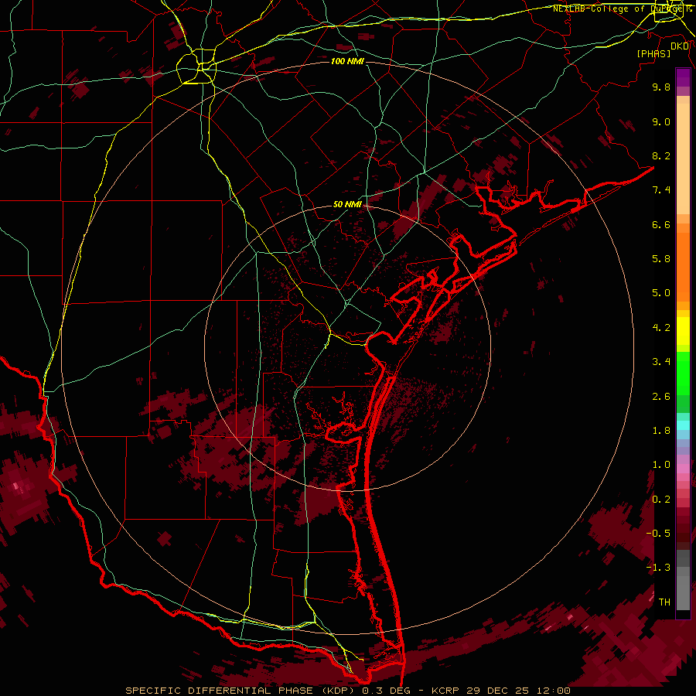696x696 pixels.
Task: Click the 1.0 scale value
Action: (x=661, y=465)
